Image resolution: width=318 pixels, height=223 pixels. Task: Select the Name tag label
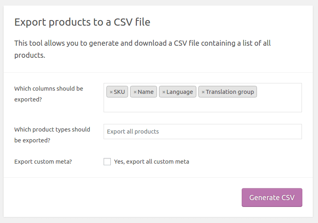click(x=146, y=92)
